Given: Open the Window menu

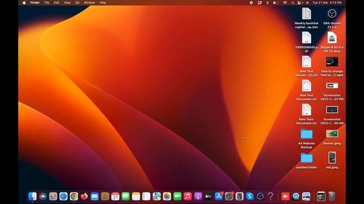Looking at the screenshot, I should click(89, 3).
